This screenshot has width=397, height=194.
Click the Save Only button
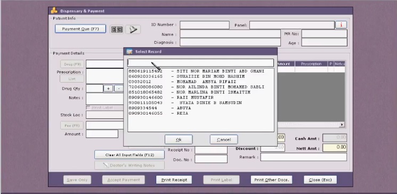(77, 180)
